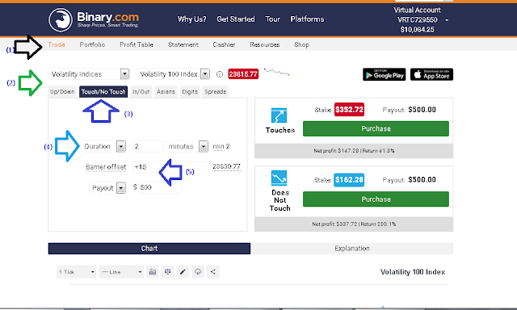The height and width of the screenshot is (310, 517).
Task: Expand the Volatility Indices market dropdown
Action: point(124,73)
